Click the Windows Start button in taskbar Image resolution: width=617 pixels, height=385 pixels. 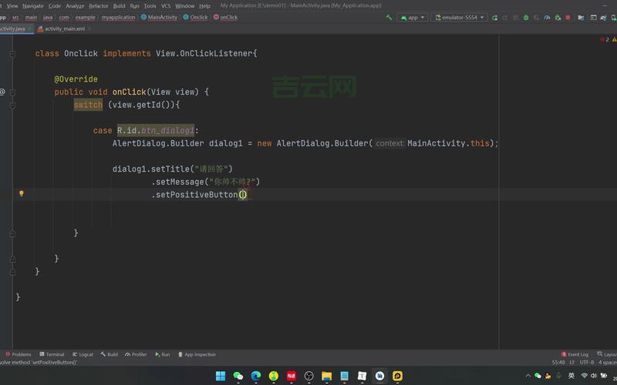pos(221,376)
